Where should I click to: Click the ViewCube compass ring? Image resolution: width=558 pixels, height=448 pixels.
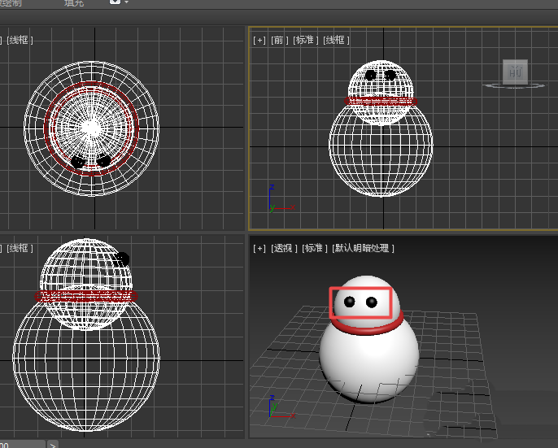point(514,86)
